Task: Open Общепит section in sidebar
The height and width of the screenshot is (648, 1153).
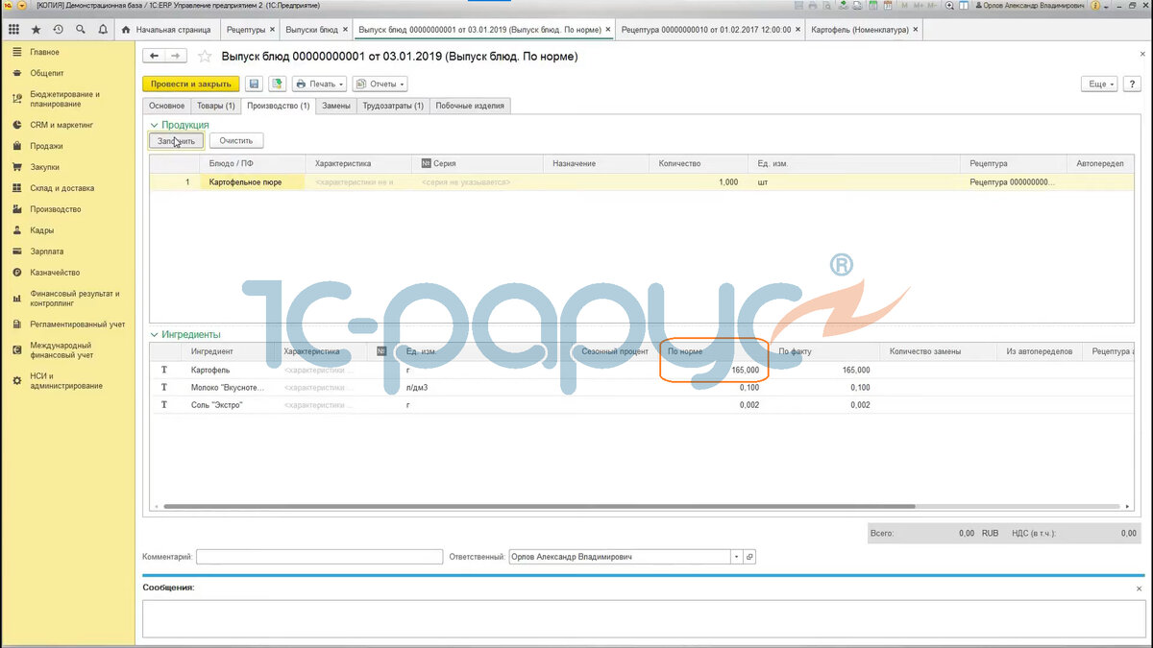Action: click(67, 73)
